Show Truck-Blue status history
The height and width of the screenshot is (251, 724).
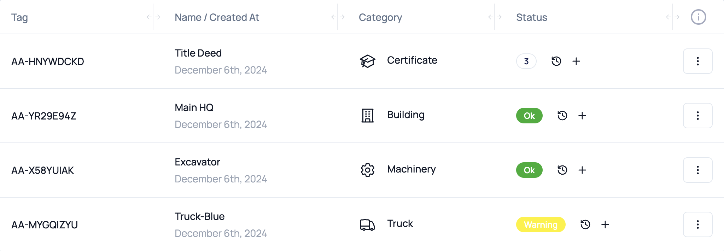[585, 224]
